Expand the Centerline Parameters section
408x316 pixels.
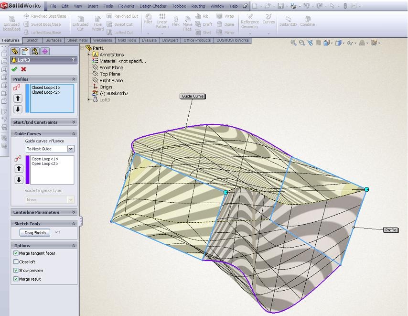pyautogui.click(x=74, y=212)
